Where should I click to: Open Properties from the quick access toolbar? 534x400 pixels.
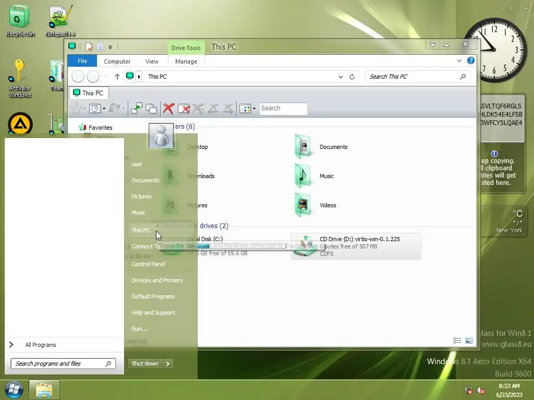(89, 46)
